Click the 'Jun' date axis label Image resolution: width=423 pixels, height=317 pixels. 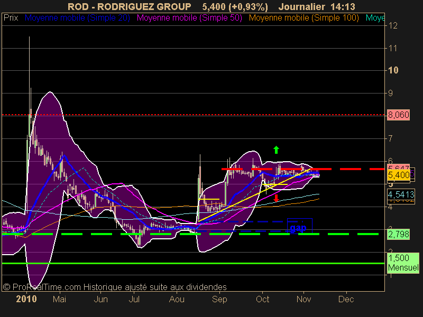pos(100,299)
